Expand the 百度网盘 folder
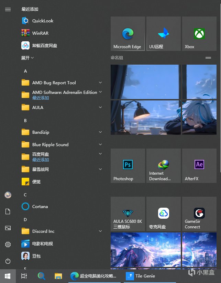221x283 pixels. click(61, 157)
